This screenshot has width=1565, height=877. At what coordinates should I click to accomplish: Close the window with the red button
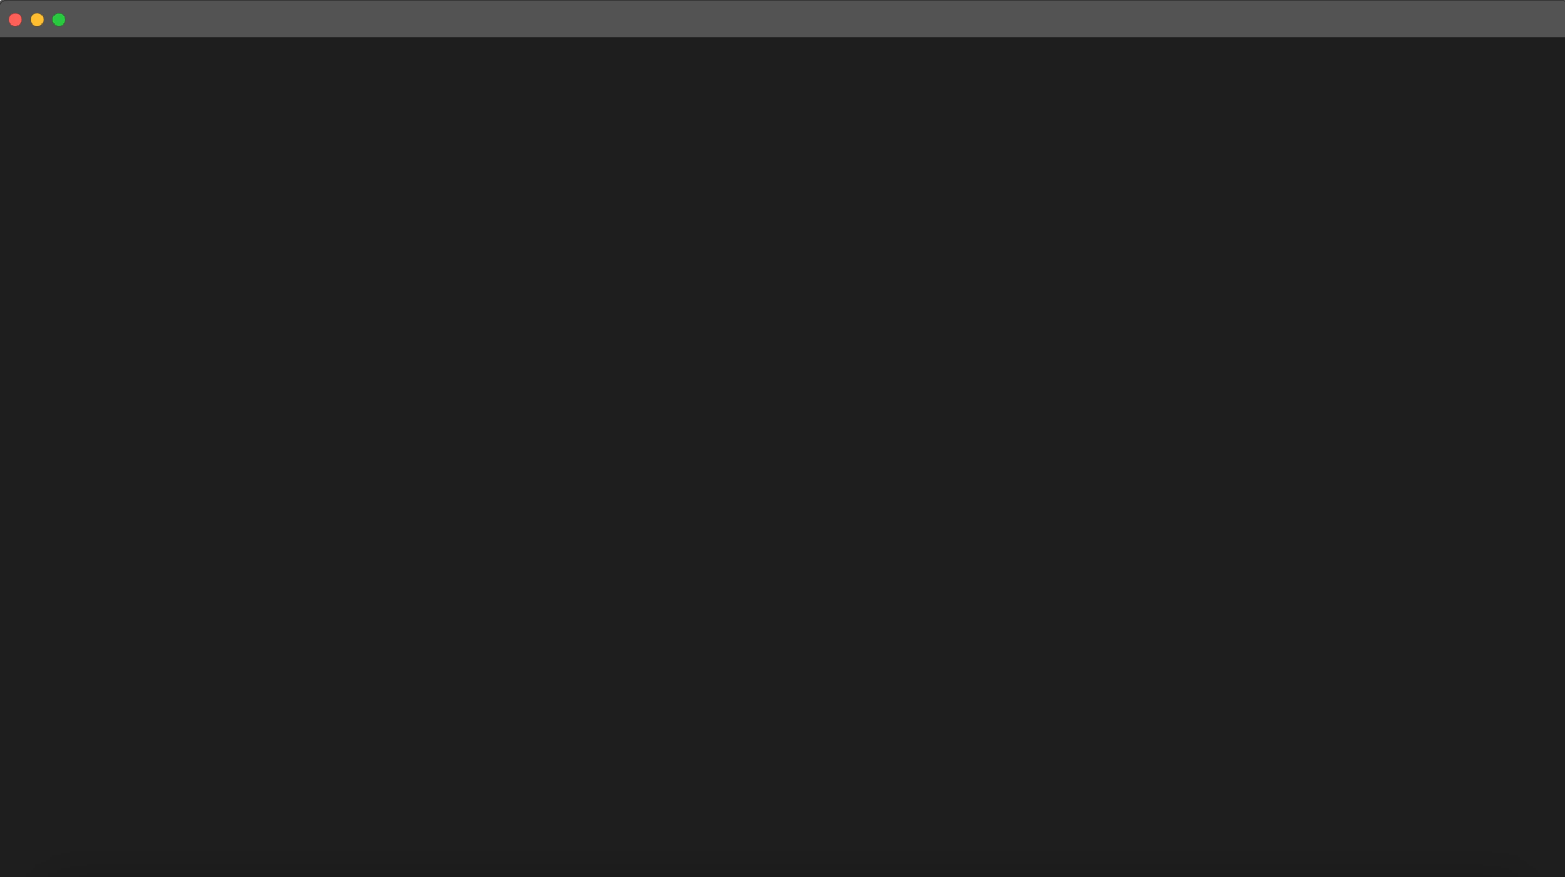pyautogui.click(x=15, y=20)
